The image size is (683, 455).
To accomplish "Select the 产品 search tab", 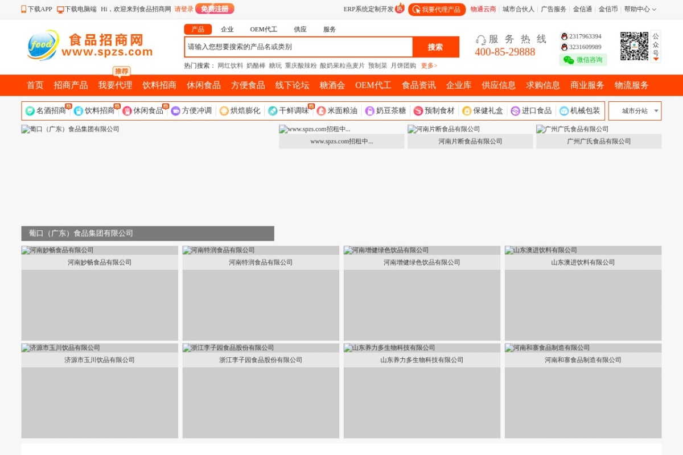I will click(x=198, y=30).
